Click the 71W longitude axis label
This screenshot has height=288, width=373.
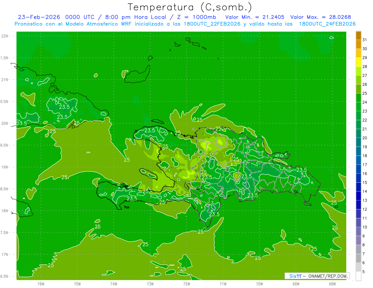coord(223,284)
